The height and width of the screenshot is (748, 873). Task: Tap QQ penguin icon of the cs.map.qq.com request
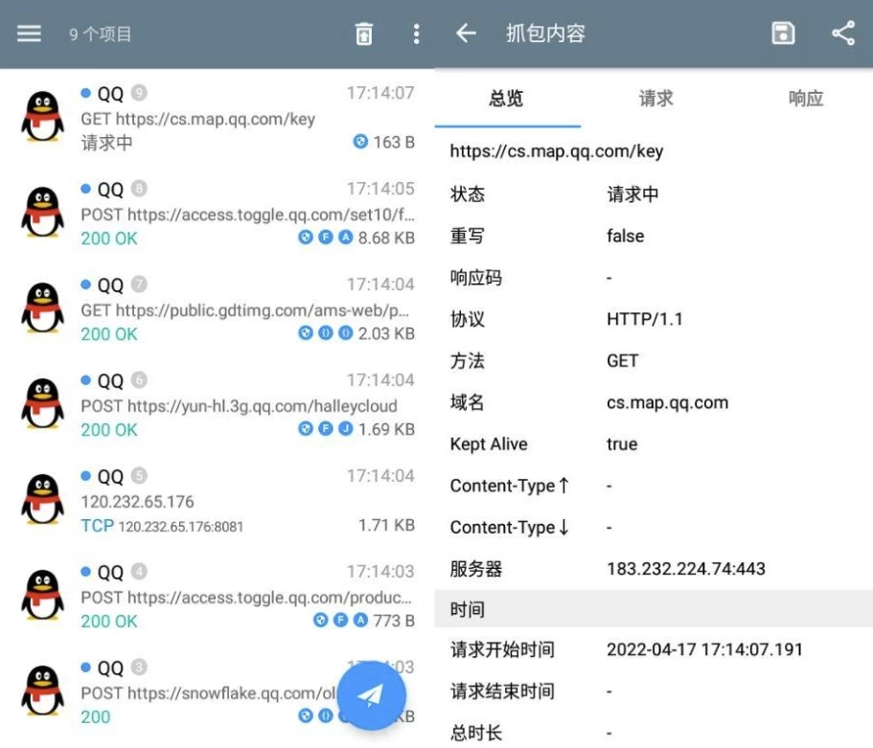(x=43, y=117)
